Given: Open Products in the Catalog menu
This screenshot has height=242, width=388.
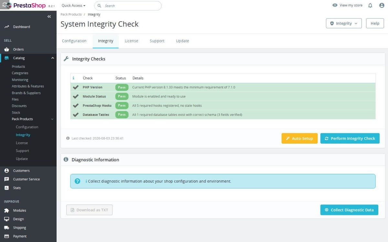Looking at the screenshot, I should pos(18,66).
